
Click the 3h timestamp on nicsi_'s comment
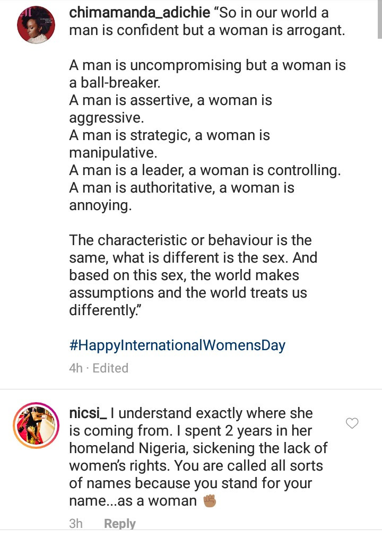coord(76,524)
